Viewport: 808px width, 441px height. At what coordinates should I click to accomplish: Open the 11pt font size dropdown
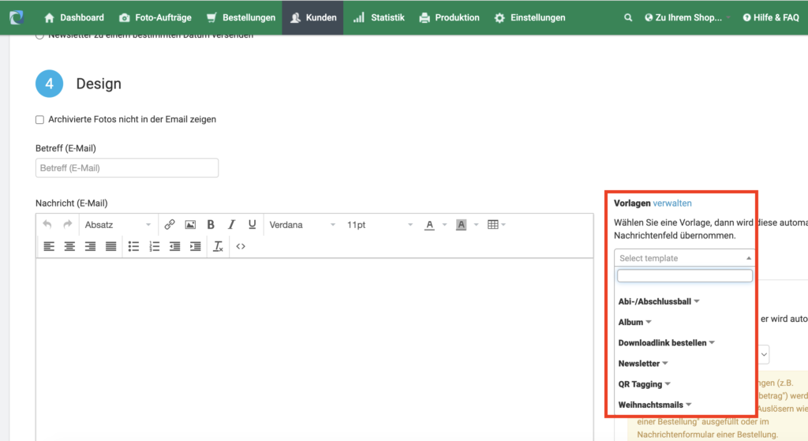coord(379,225)
